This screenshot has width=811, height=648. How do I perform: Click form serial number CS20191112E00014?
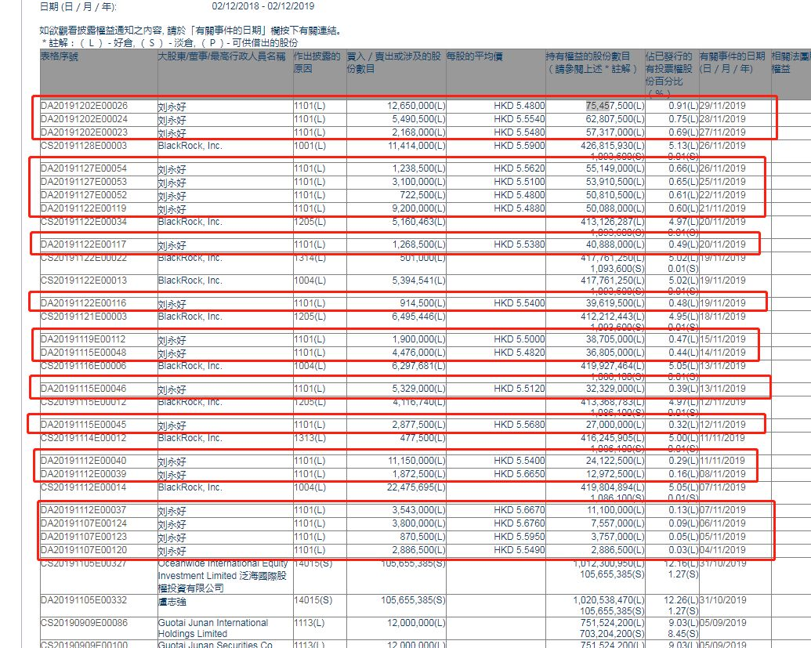click(83, 487)
